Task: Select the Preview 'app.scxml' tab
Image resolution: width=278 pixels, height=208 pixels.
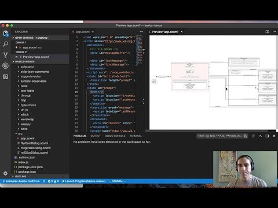Action: pos(165,32)
